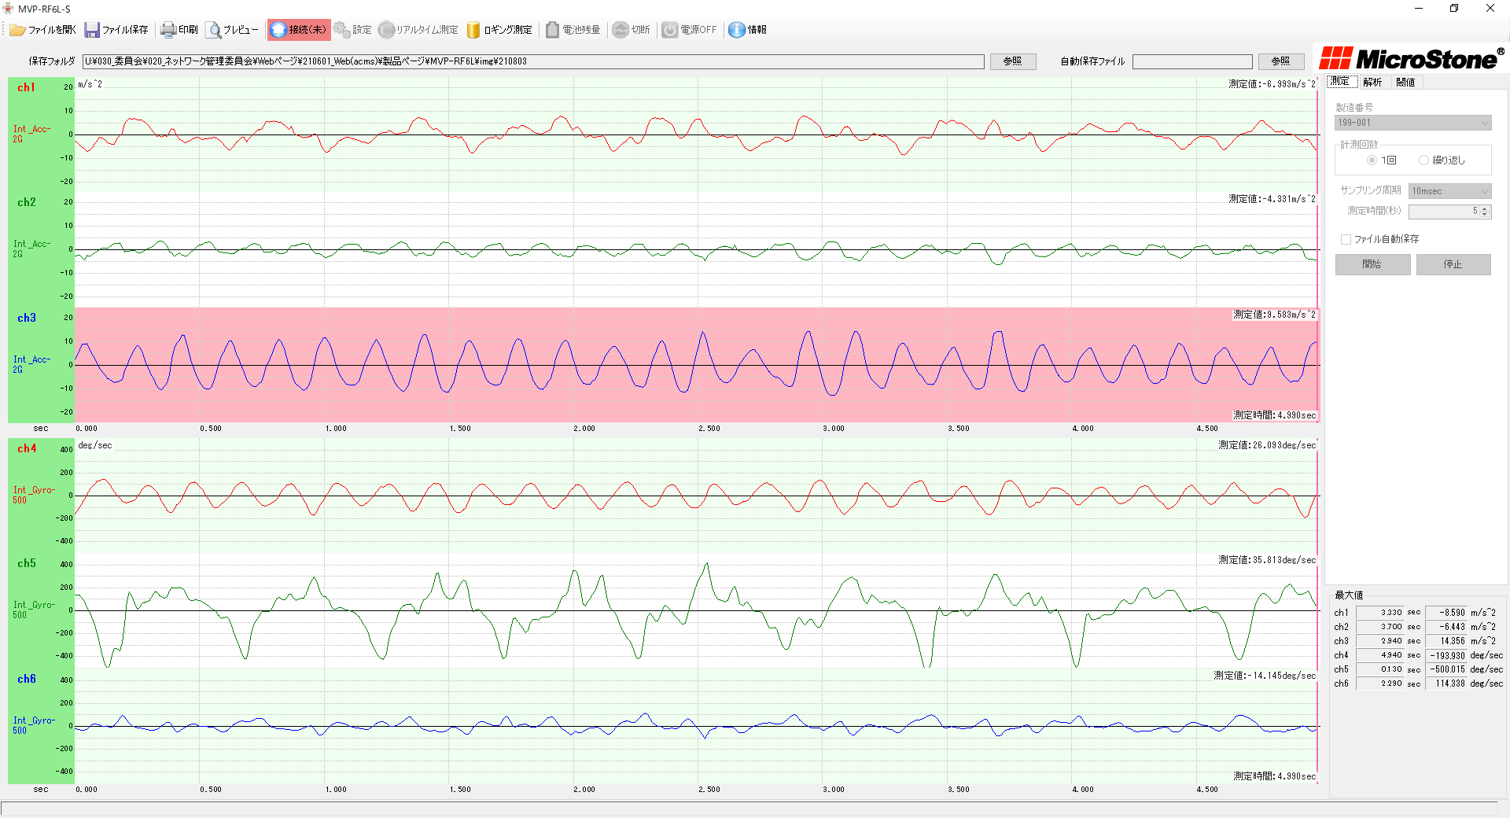Click the 開始 start button
The image size is (1510, 818).
pyautogui.click(x=1372, y=264)
